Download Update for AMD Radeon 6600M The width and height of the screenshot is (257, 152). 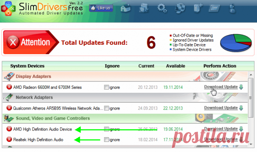221,87
